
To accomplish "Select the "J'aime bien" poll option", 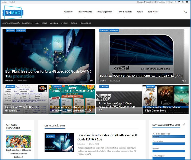I will (158, 141).
